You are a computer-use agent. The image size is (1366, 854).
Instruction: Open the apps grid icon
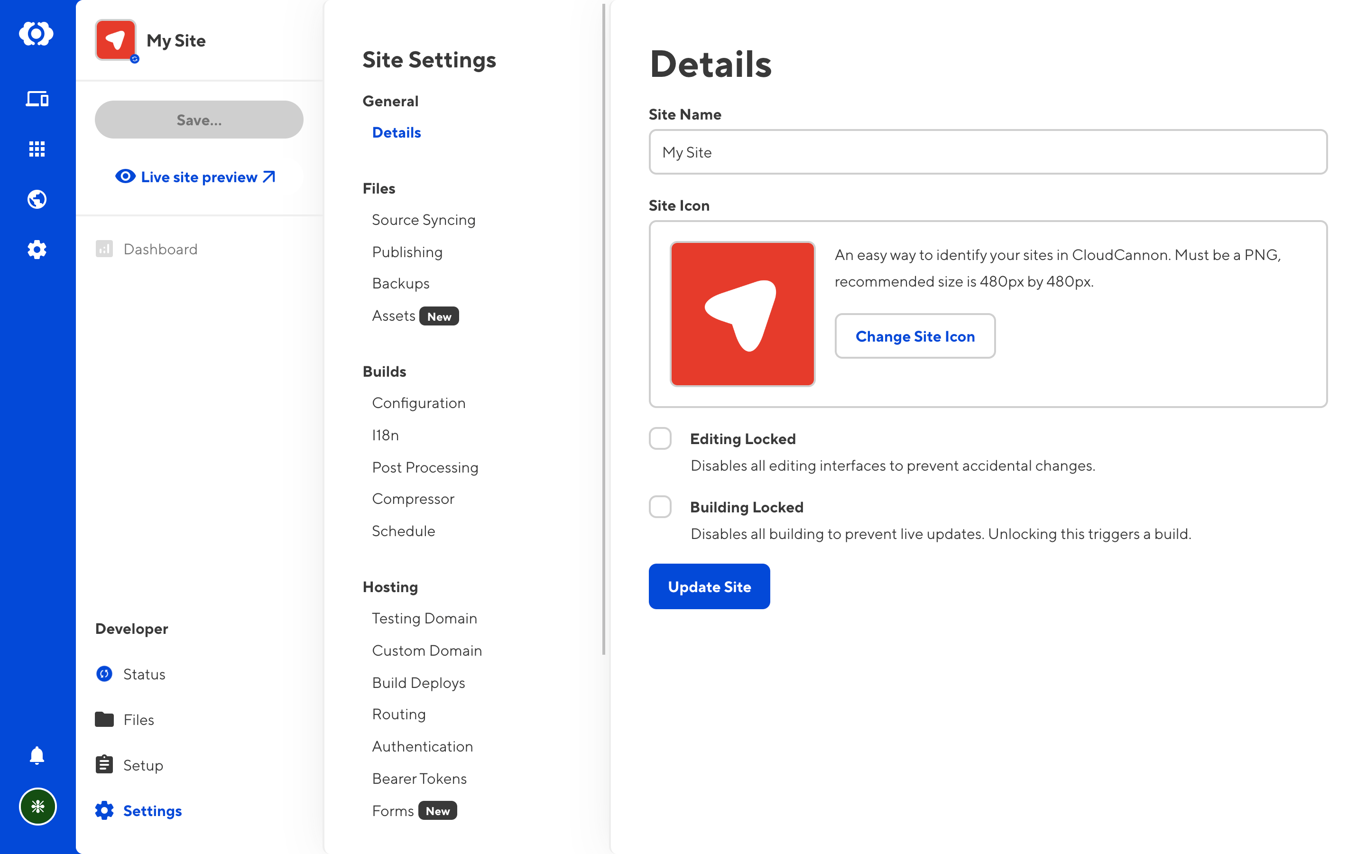pos(37,149)
